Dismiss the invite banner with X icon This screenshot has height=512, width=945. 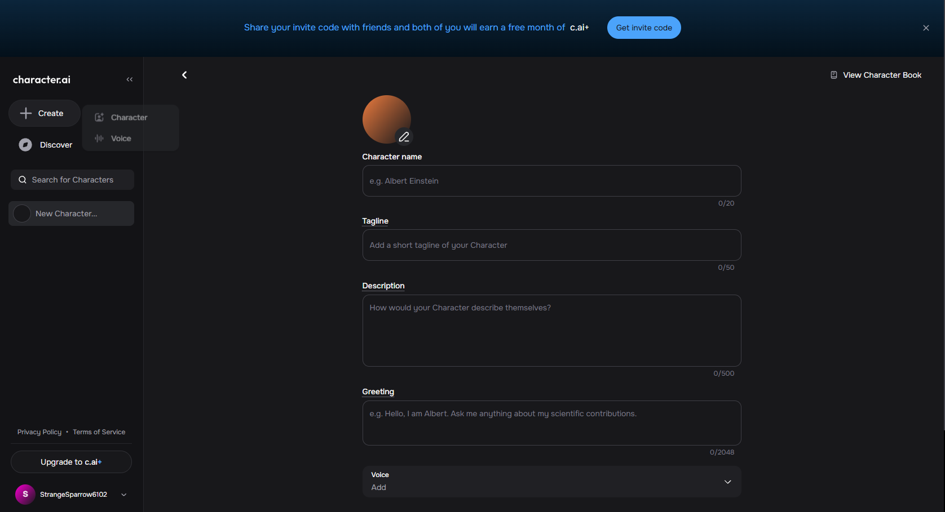pos(926,28)
